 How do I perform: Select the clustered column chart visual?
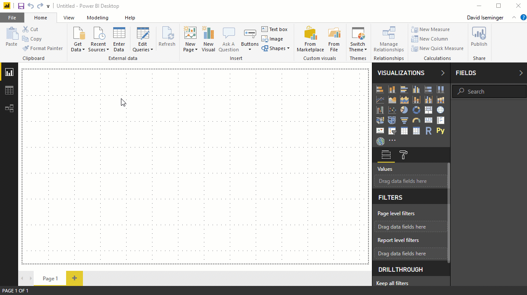pyautogui.click(x=416, y=90)
